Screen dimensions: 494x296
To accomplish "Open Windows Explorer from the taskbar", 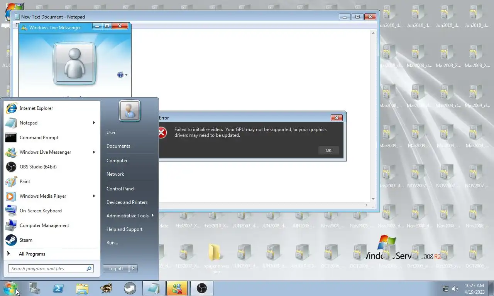I will coord(82,288).
